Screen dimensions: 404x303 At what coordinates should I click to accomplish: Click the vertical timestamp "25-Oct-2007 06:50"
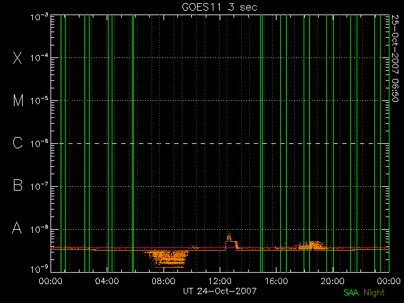coord(395,58)
